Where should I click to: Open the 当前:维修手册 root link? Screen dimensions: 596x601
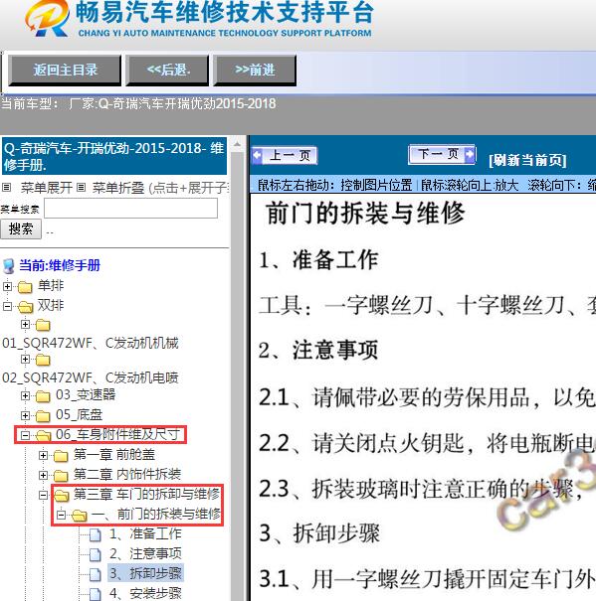tap(60, 265)
